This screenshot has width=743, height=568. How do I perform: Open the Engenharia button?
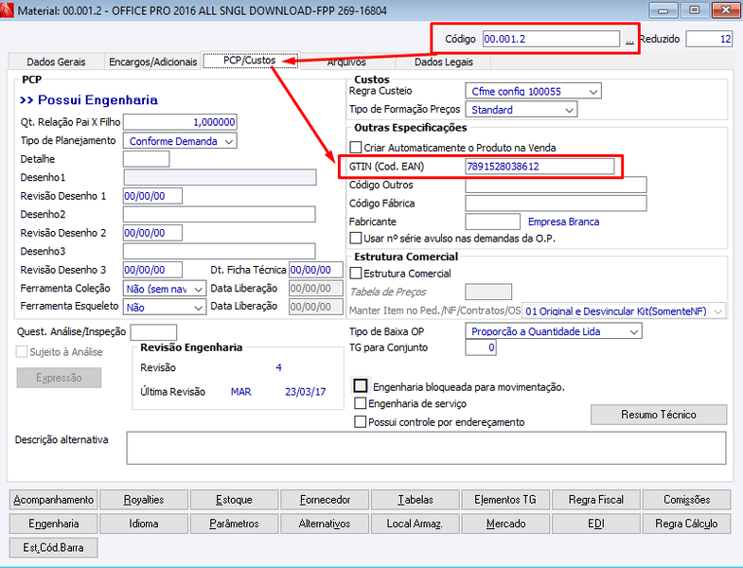tap(54, 524)
